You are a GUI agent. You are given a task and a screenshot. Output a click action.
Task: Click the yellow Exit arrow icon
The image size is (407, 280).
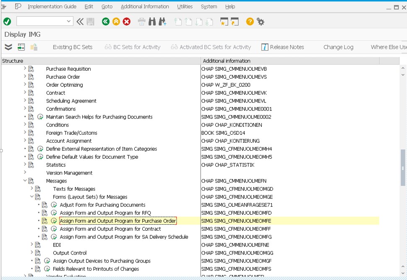pyautogui.click(x=116, y=21)
